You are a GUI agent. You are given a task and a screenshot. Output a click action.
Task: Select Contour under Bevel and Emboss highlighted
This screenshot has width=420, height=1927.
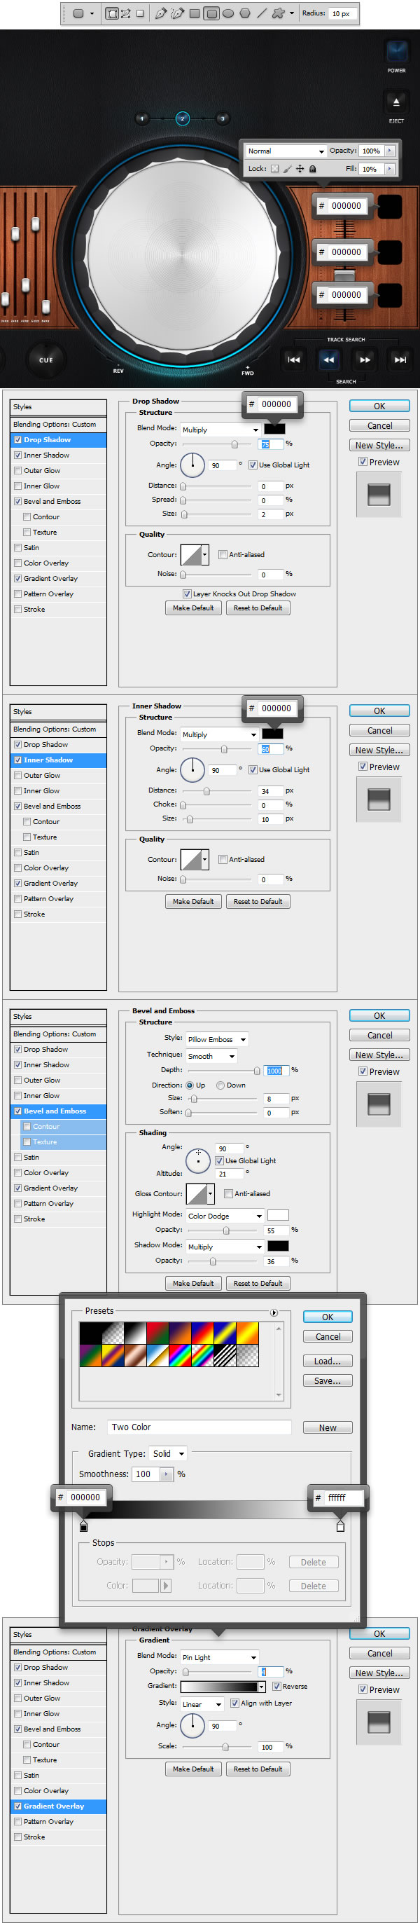click(63, 1127)
